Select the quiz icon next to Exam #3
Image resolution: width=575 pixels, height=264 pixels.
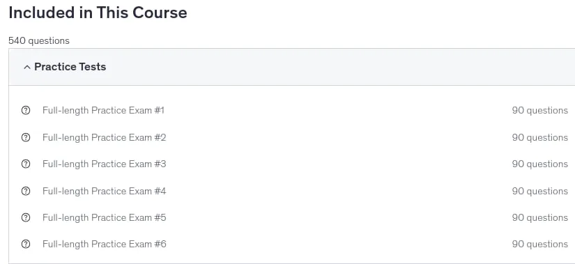26,164
